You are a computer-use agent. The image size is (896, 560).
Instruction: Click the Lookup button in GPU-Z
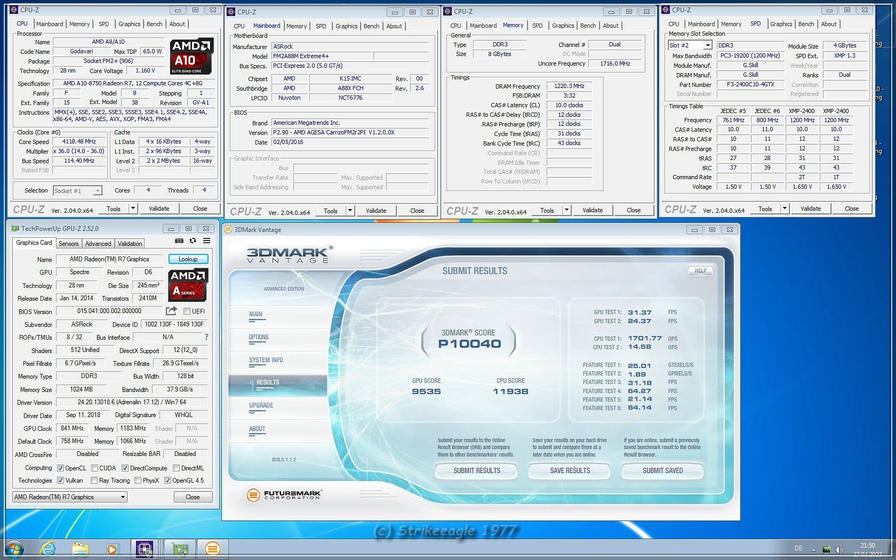pos(188,259)
